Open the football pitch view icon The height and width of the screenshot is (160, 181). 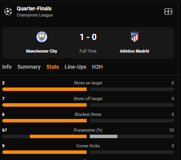click(168, 12)
